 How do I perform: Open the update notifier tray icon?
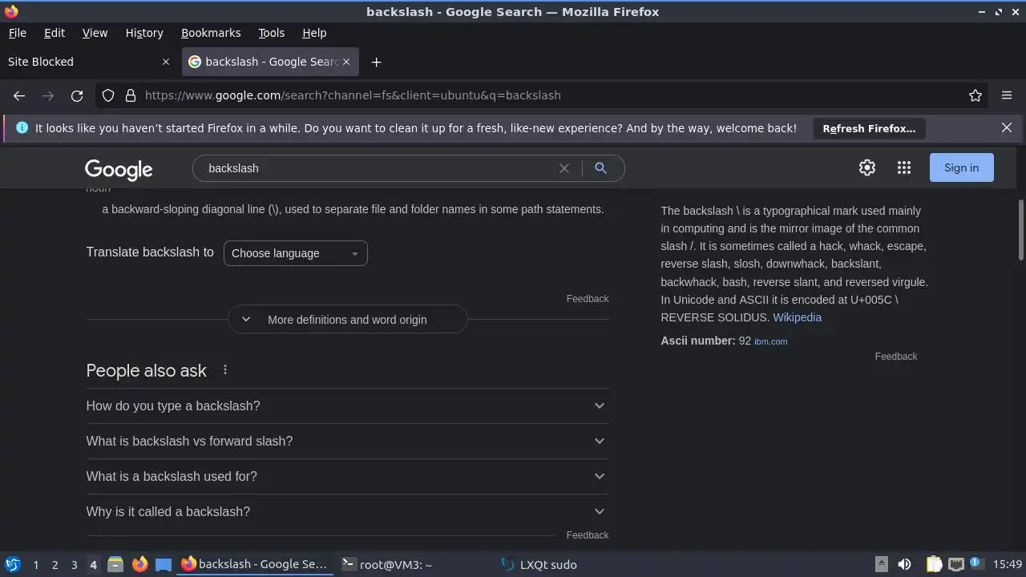click(976, 563)
